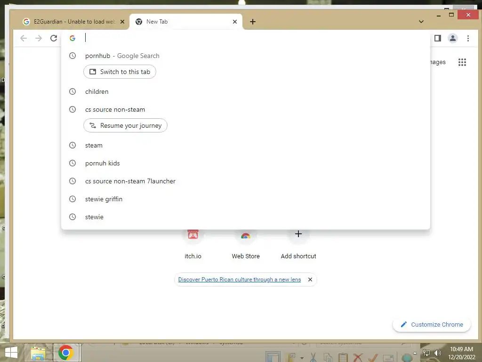Reload the page with the refresh icon
Screen dimensions: 482x362
click(x=54, y=38)
